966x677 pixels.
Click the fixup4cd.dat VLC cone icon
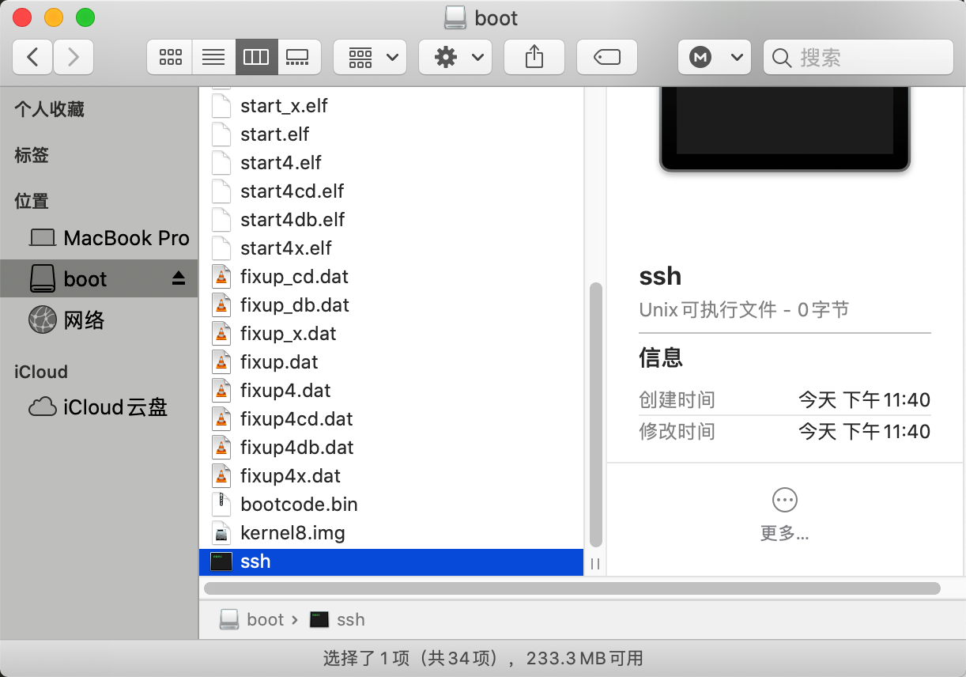click(x=222, y=419)
